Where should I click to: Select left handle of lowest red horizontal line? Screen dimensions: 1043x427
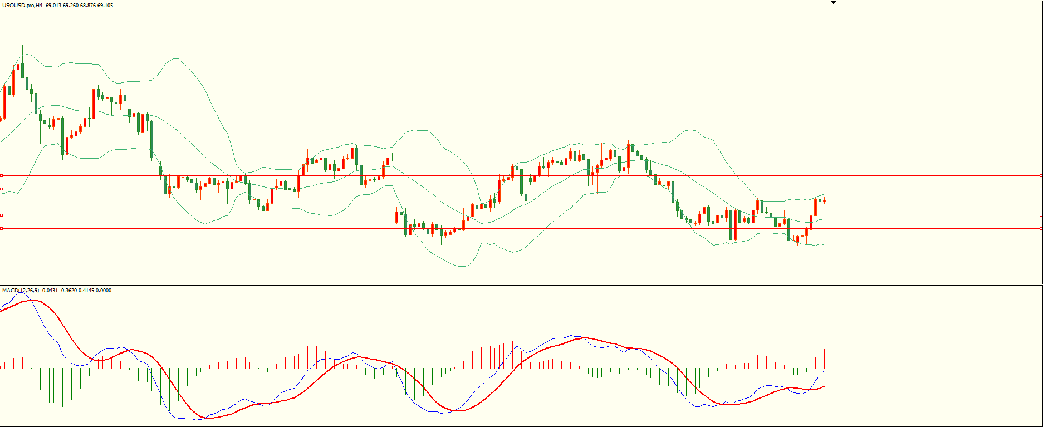pyautogui.click(x=2, y=228)
